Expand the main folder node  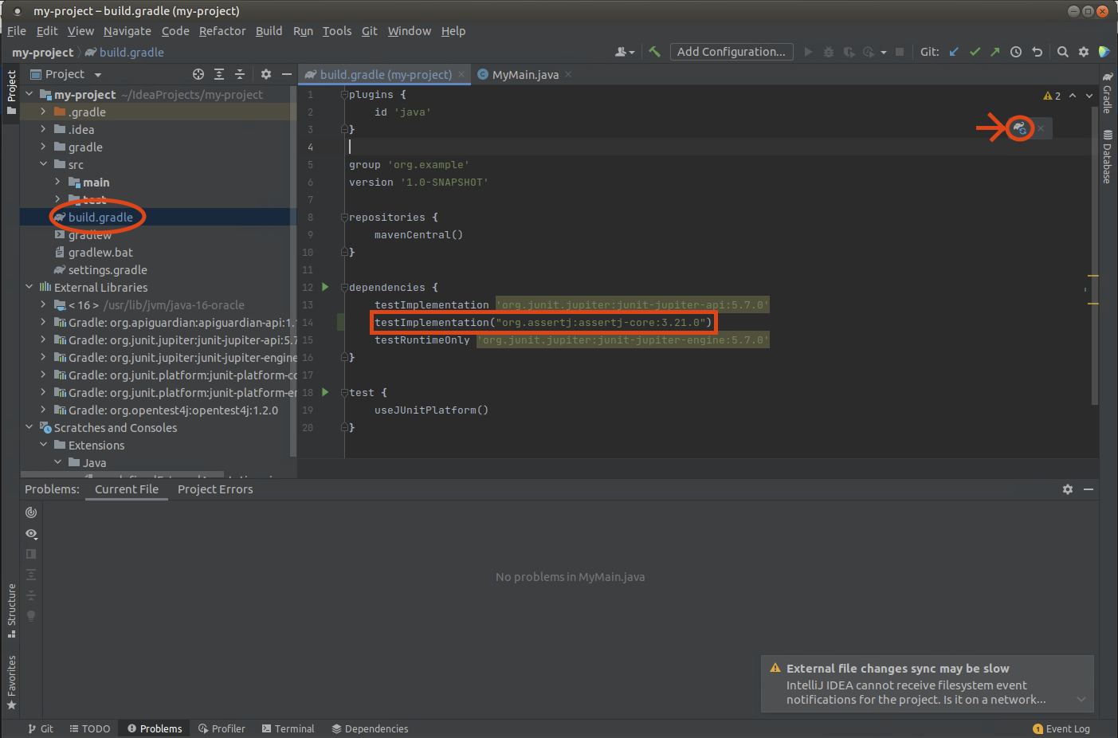[57, 182]
